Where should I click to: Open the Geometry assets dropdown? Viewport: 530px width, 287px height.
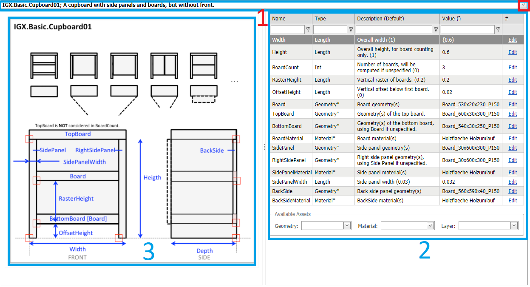[347, 226]
